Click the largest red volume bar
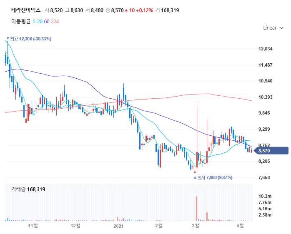291x234 pixels. [x=196, y=208]
